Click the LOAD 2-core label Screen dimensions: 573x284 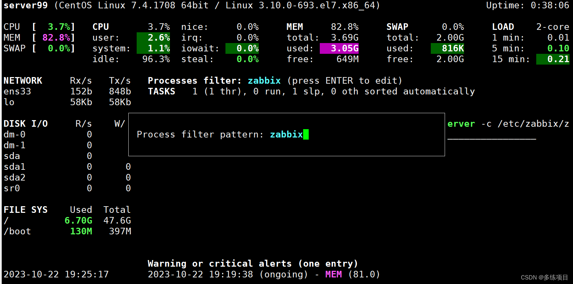point(553,27)
